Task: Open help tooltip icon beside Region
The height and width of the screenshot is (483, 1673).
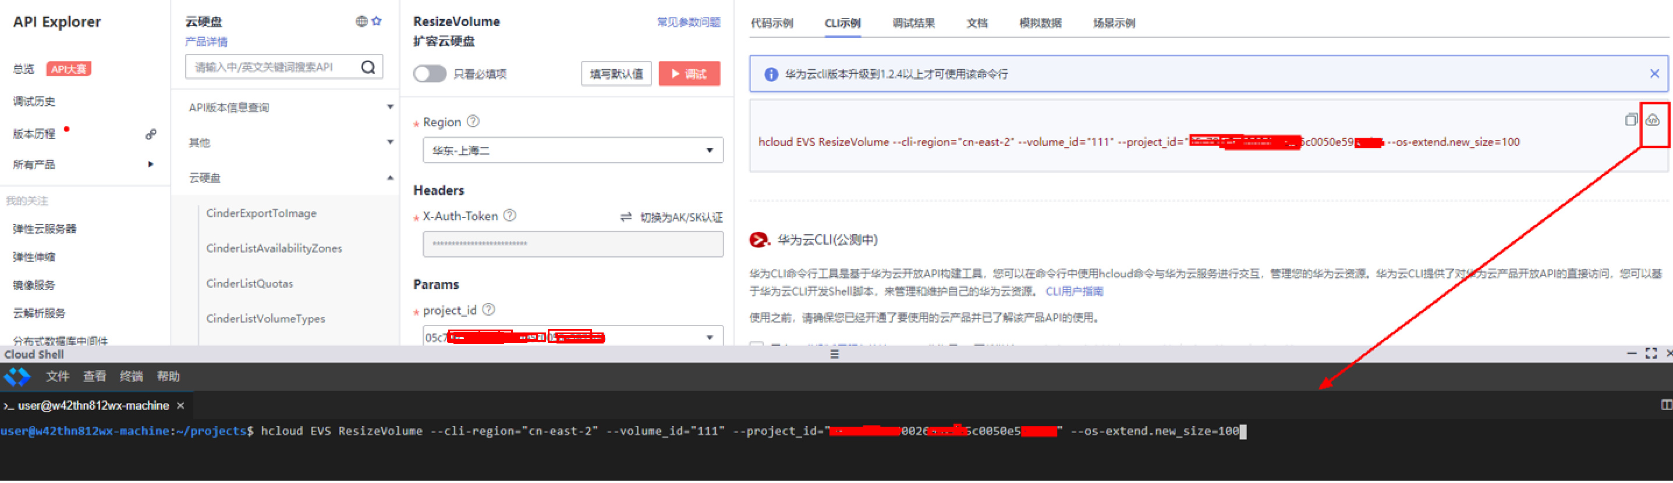Action: click(473, 121)
